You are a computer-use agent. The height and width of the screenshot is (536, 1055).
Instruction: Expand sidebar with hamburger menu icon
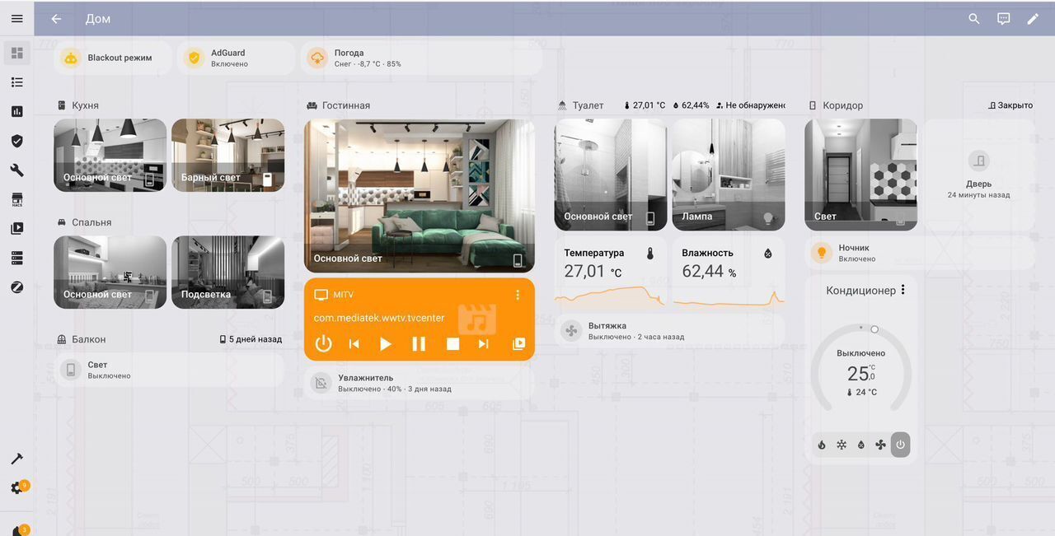[17, 19]
